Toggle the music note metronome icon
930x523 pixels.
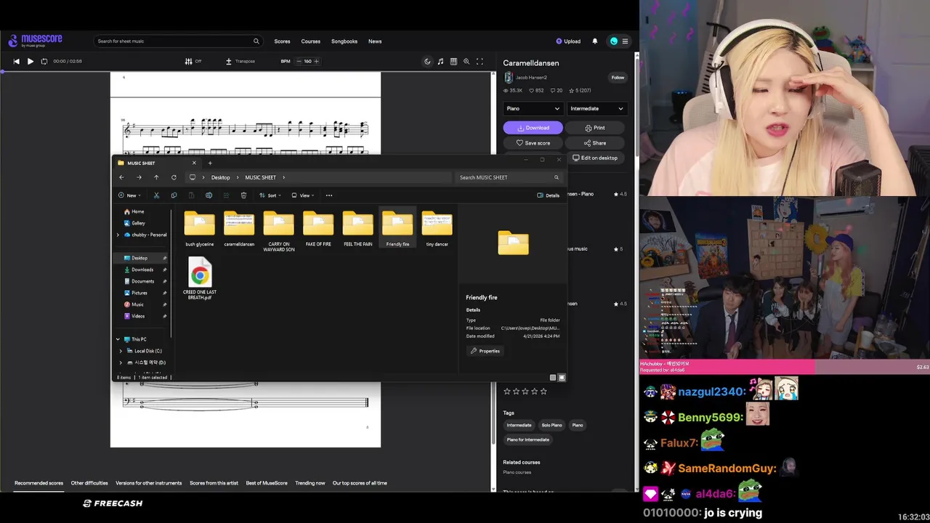point(440,61)
